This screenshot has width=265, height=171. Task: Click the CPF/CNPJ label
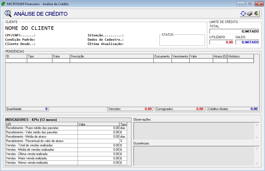(20, 35)
